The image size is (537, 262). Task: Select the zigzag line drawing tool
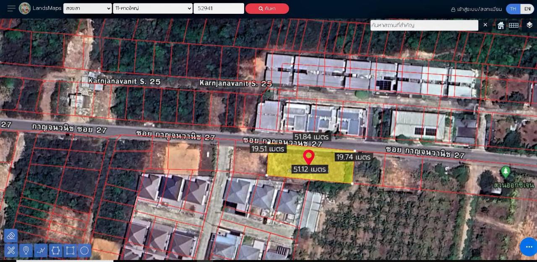41,251
